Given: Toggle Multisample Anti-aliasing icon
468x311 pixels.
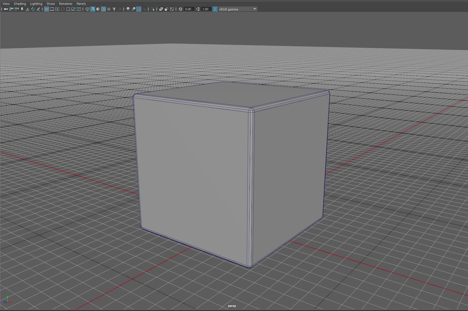Looking at the screenshot, I should coord(139,9).
